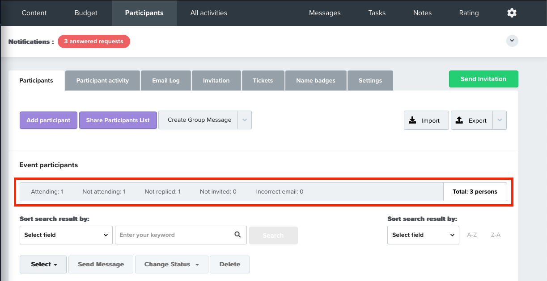Screen dimensions: 547x281
Task: Click Share Participants List button
Action: tap(118, 120)
